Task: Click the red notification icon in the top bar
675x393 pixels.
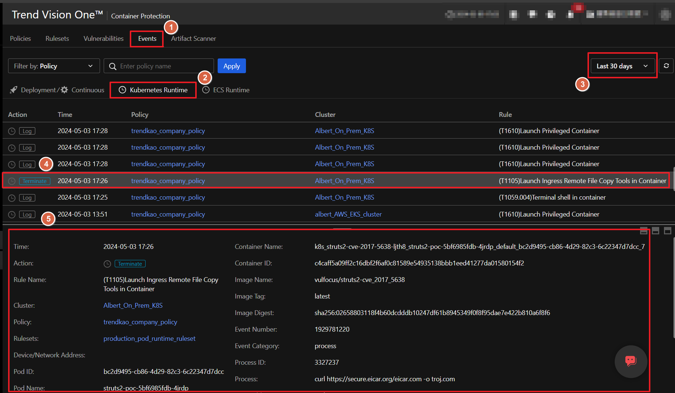Action: tap(578, 8)
